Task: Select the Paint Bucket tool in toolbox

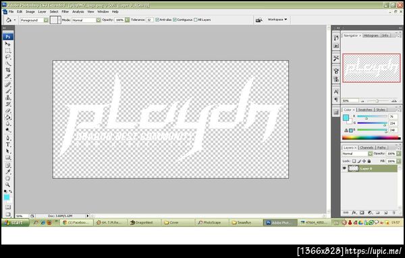Action: click(7, 117)
